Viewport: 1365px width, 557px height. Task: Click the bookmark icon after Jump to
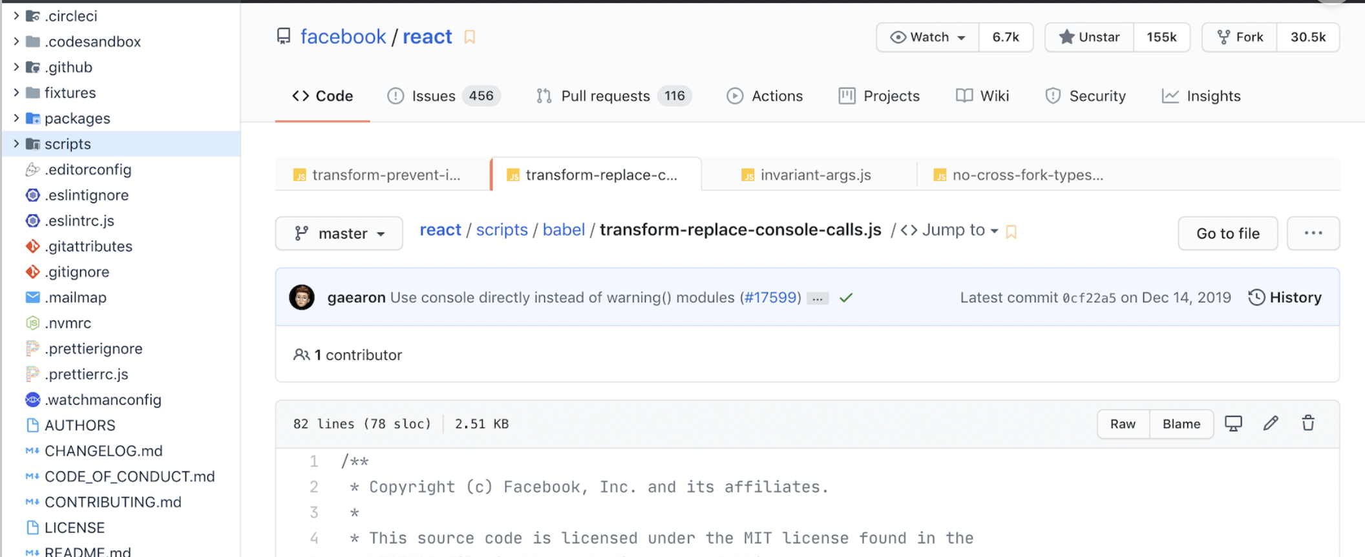click(x=1011, y=232)
